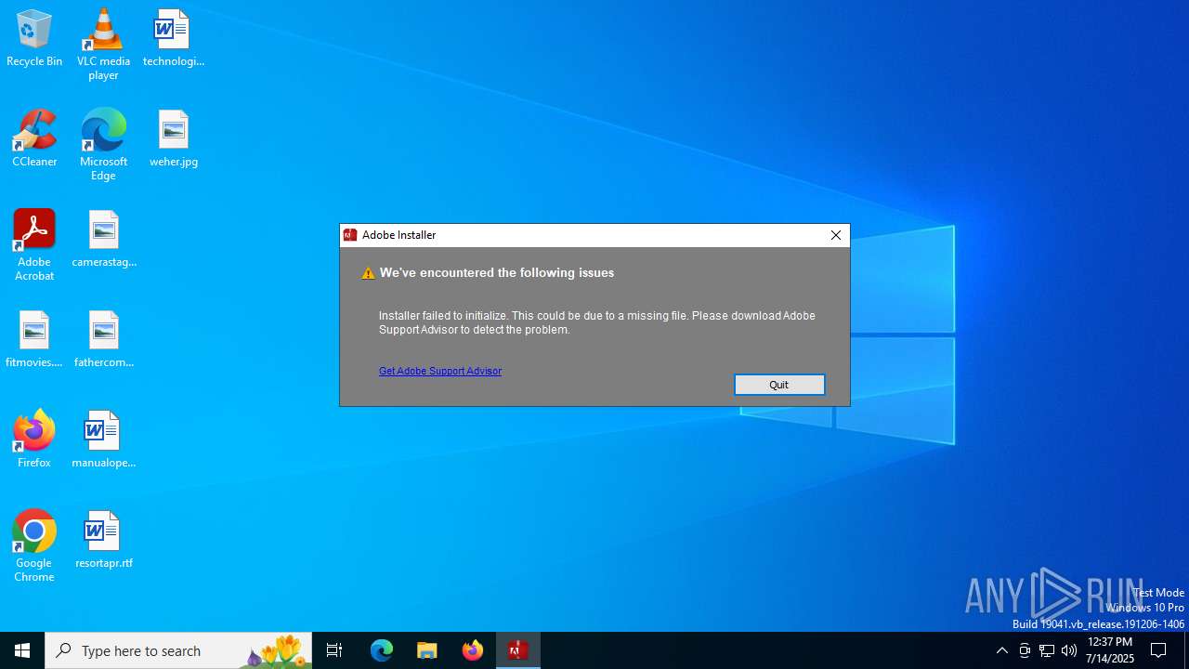The image size is (1189, 669).
Task: Select the Recycle Bin desktop icon
Action: click(34, 38)
